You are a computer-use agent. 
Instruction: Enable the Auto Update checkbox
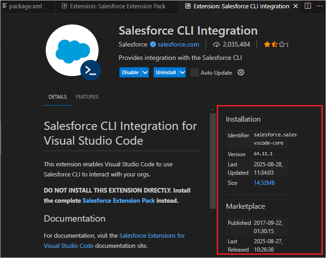click(x=195, y=72)
